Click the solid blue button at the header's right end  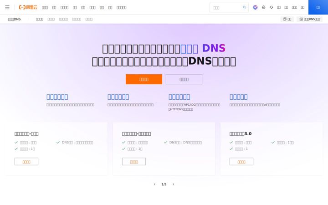(318, 7)
